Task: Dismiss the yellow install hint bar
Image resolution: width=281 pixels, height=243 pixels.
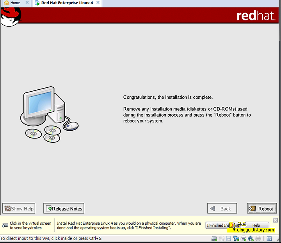Action: click(x=275, y=220)
